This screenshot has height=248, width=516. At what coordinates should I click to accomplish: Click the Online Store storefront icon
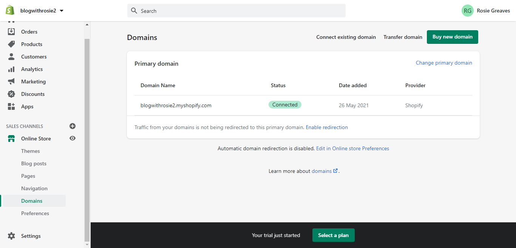[11, 139]
